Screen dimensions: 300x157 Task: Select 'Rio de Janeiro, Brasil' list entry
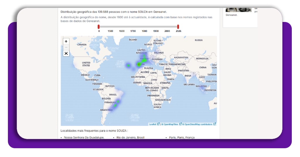(130, 137)
